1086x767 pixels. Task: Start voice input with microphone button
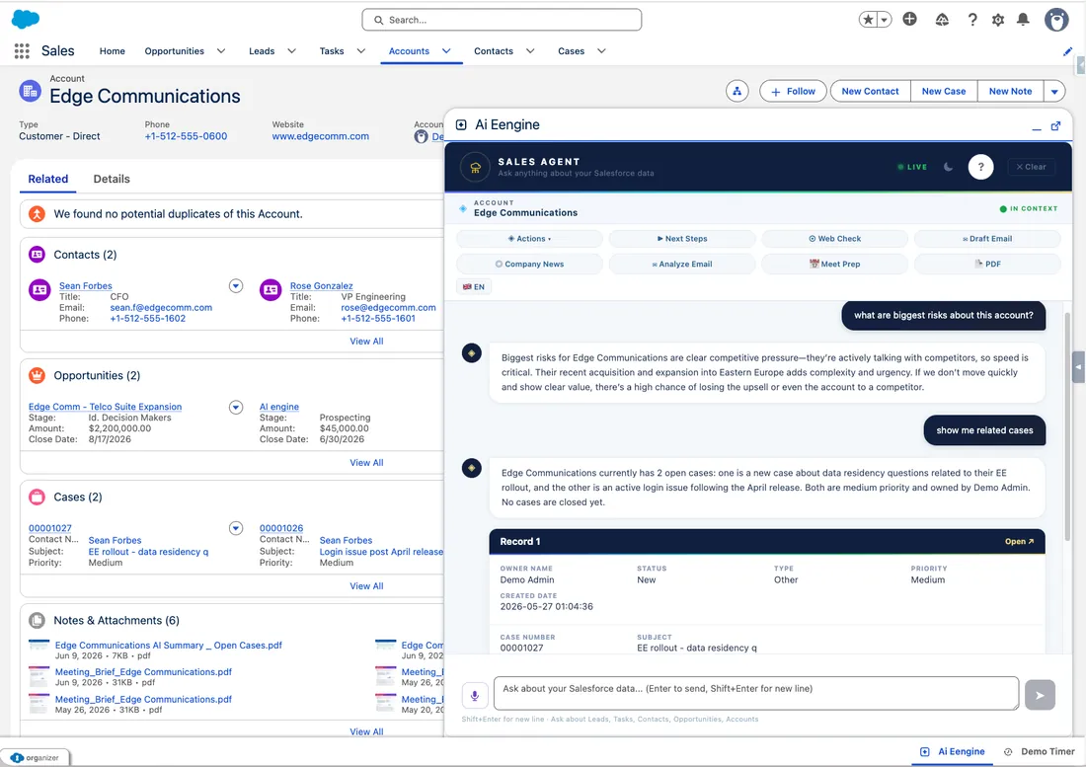tap(475, 695)
